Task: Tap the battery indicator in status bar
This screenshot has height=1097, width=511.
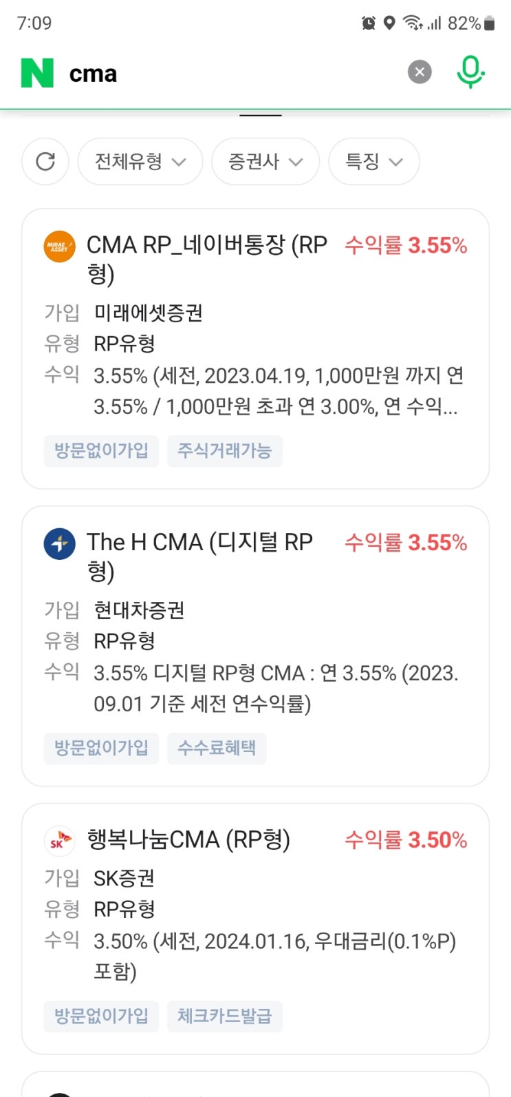Action: pos(490,23)
